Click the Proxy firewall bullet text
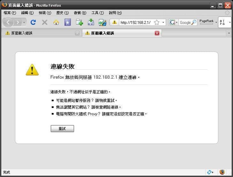 (x=101, y=114)
